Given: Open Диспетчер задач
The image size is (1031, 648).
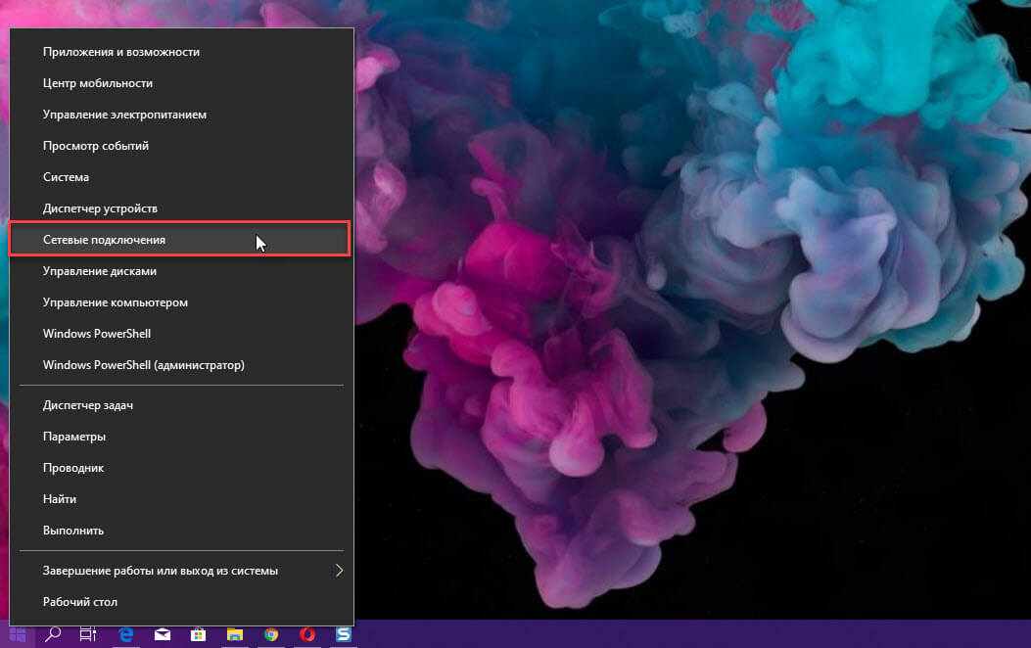Looking at the screenshot, I should (181, 405).
